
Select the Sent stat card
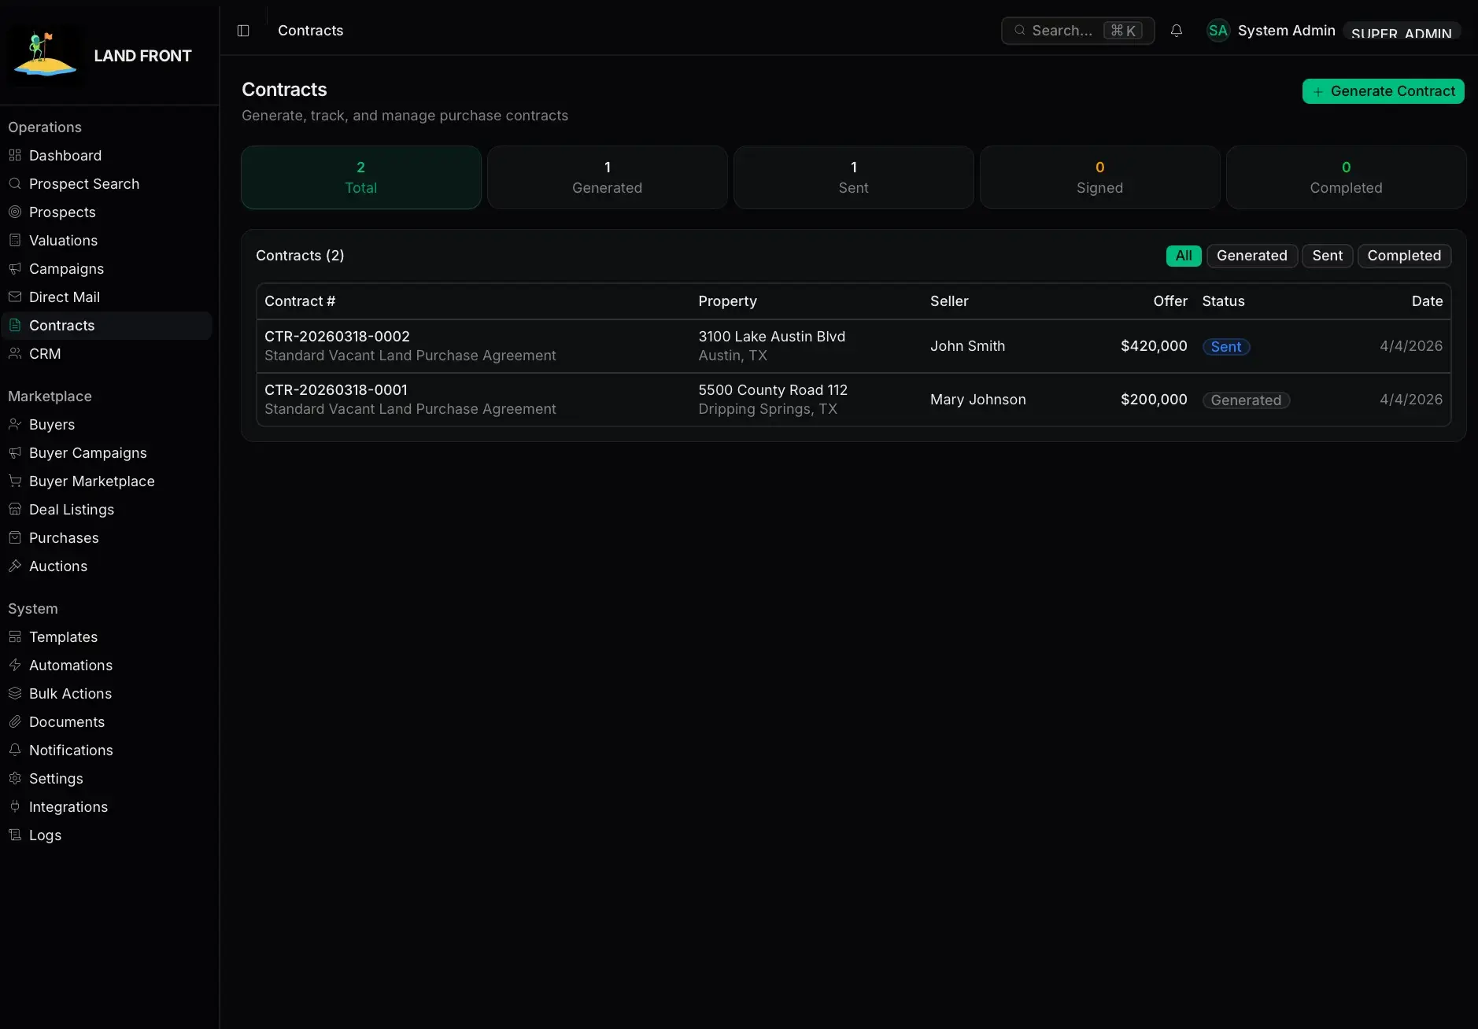pos(853,177)
